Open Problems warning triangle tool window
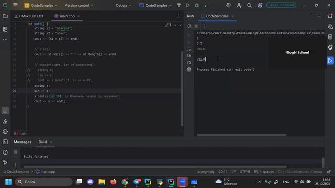Screen dimensions: 335x188 pos(5,121)
